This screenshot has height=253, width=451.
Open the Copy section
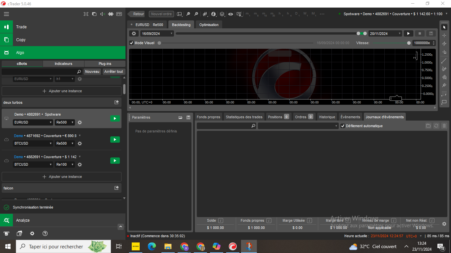point(63,40)
